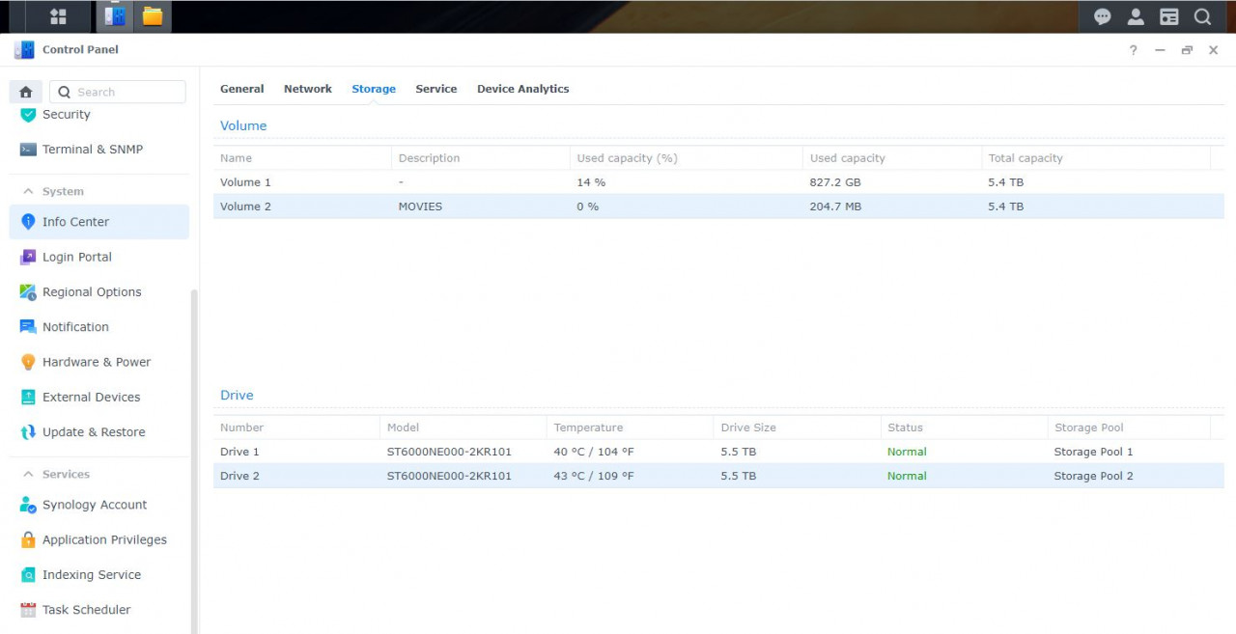Click the Control Panel search field

click(x=118, y=92)
